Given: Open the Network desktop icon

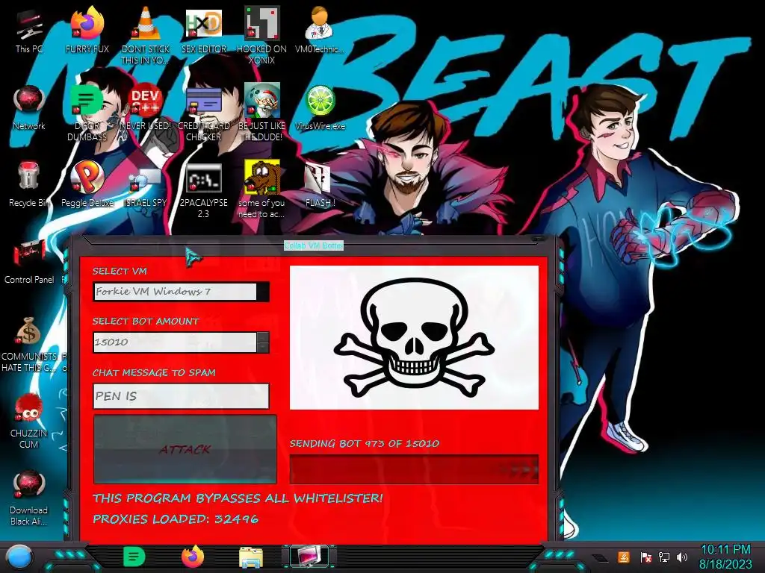Looking at the screenshot, I should click(x=29, y=107).
